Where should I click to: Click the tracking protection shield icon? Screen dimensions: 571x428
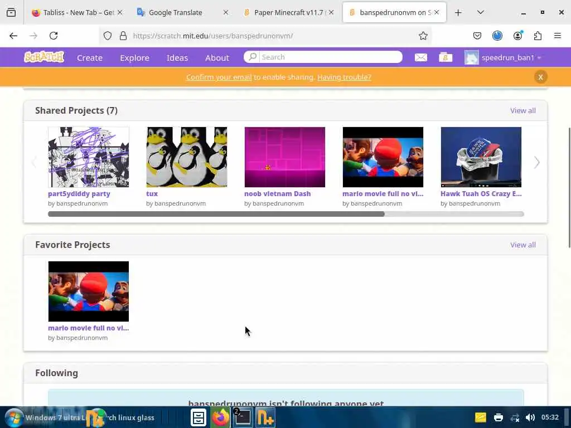[108, 36]
